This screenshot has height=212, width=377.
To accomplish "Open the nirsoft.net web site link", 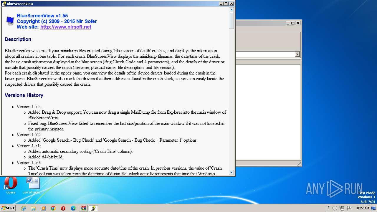I will pos(66,27).
